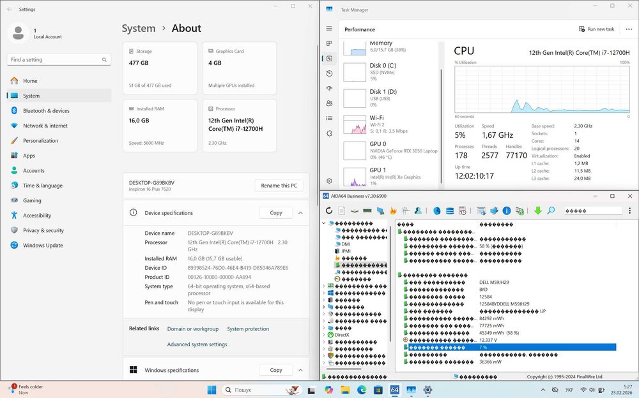
Task: Expand the DirectX node in AIDA64 tree
Action: click(x=325, y=335)
